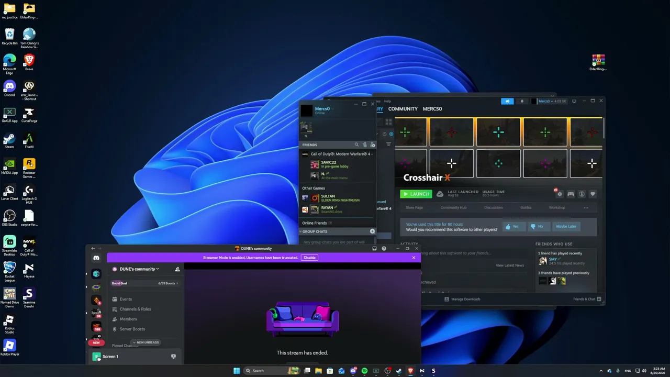Open Crosshair X settings gear in Steam
This screenshot has height=377, width=670.
pyautogui.click(x=560, y=194)
